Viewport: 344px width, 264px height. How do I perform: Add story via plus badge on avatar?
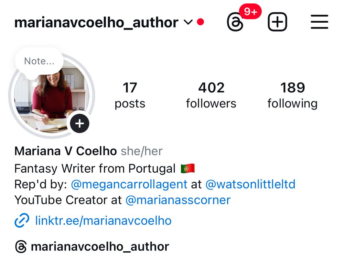79,124
